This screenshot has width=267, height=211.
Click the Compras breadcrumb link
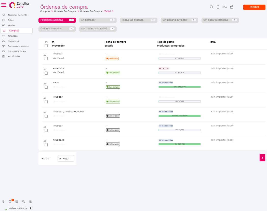click(x=45, y=11)
